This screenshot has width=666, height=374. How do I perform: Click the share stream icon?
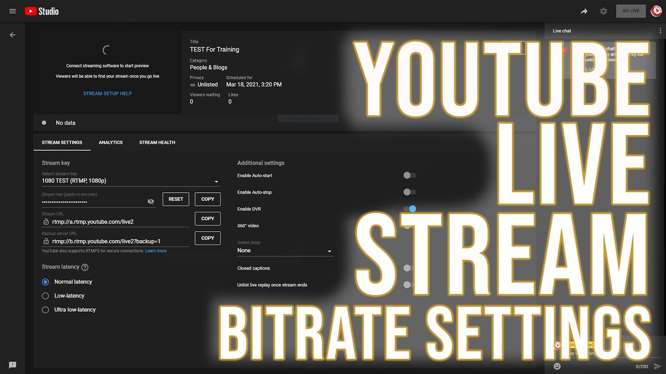pos(584,11)
